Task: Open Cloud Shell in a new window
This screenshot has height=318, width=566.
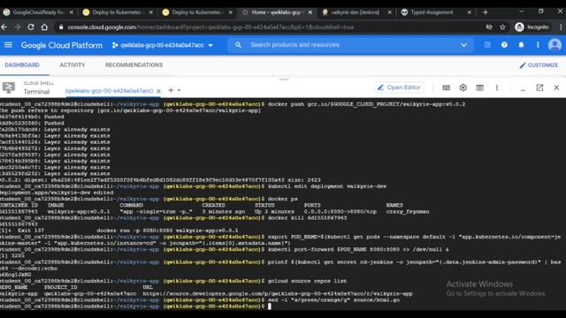Action: 539,87
